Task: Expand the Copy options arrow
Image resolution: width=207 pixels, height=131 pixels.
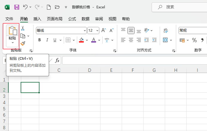Action: (28, 36)
